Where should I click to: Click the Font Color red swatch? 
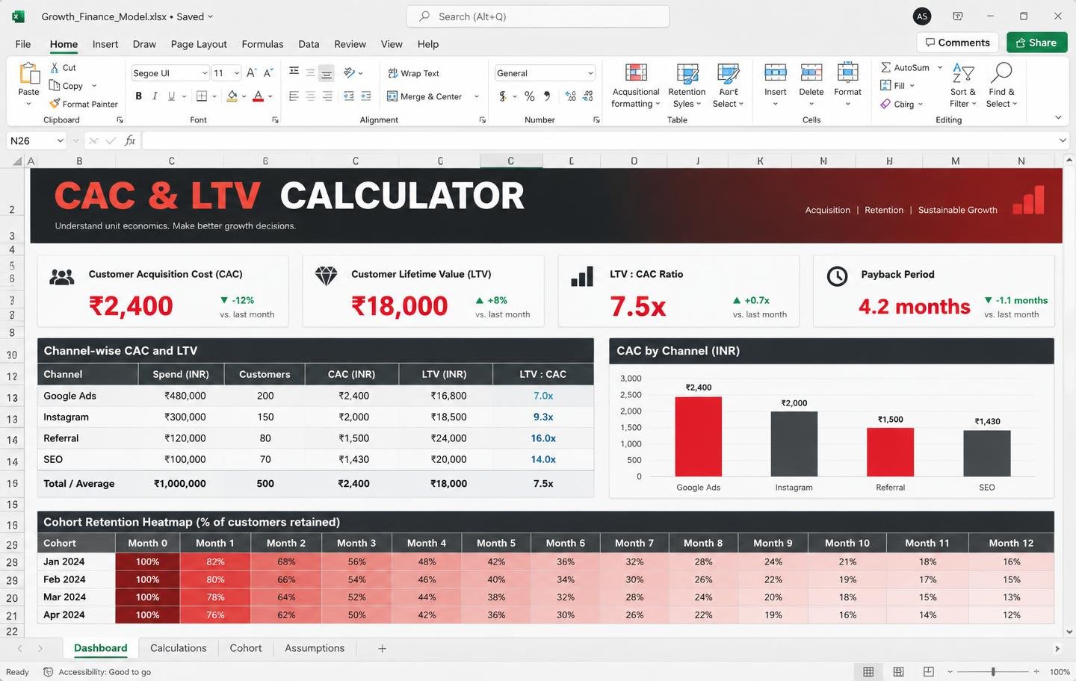click(x=258, y=96)
